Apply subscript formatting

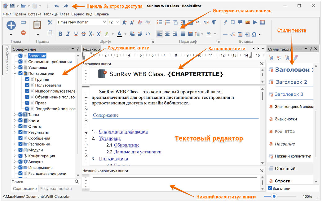pyautogui.click(x=91, y=34)
